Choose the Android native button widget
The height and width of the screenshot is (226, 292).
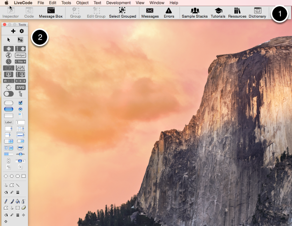pos(9,49)
